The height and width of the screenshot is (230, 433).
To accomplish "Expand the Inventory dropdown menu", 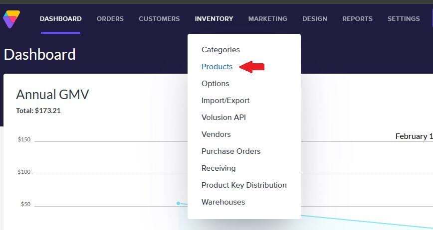I will coord(214,19).
